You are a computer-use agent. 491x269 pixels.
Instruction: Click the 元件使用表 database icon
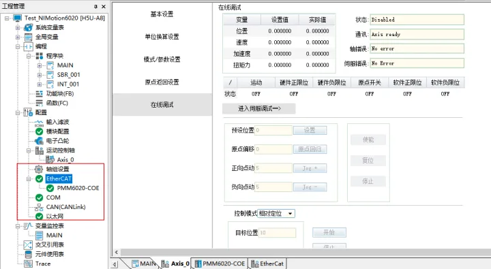click(28, 254)
